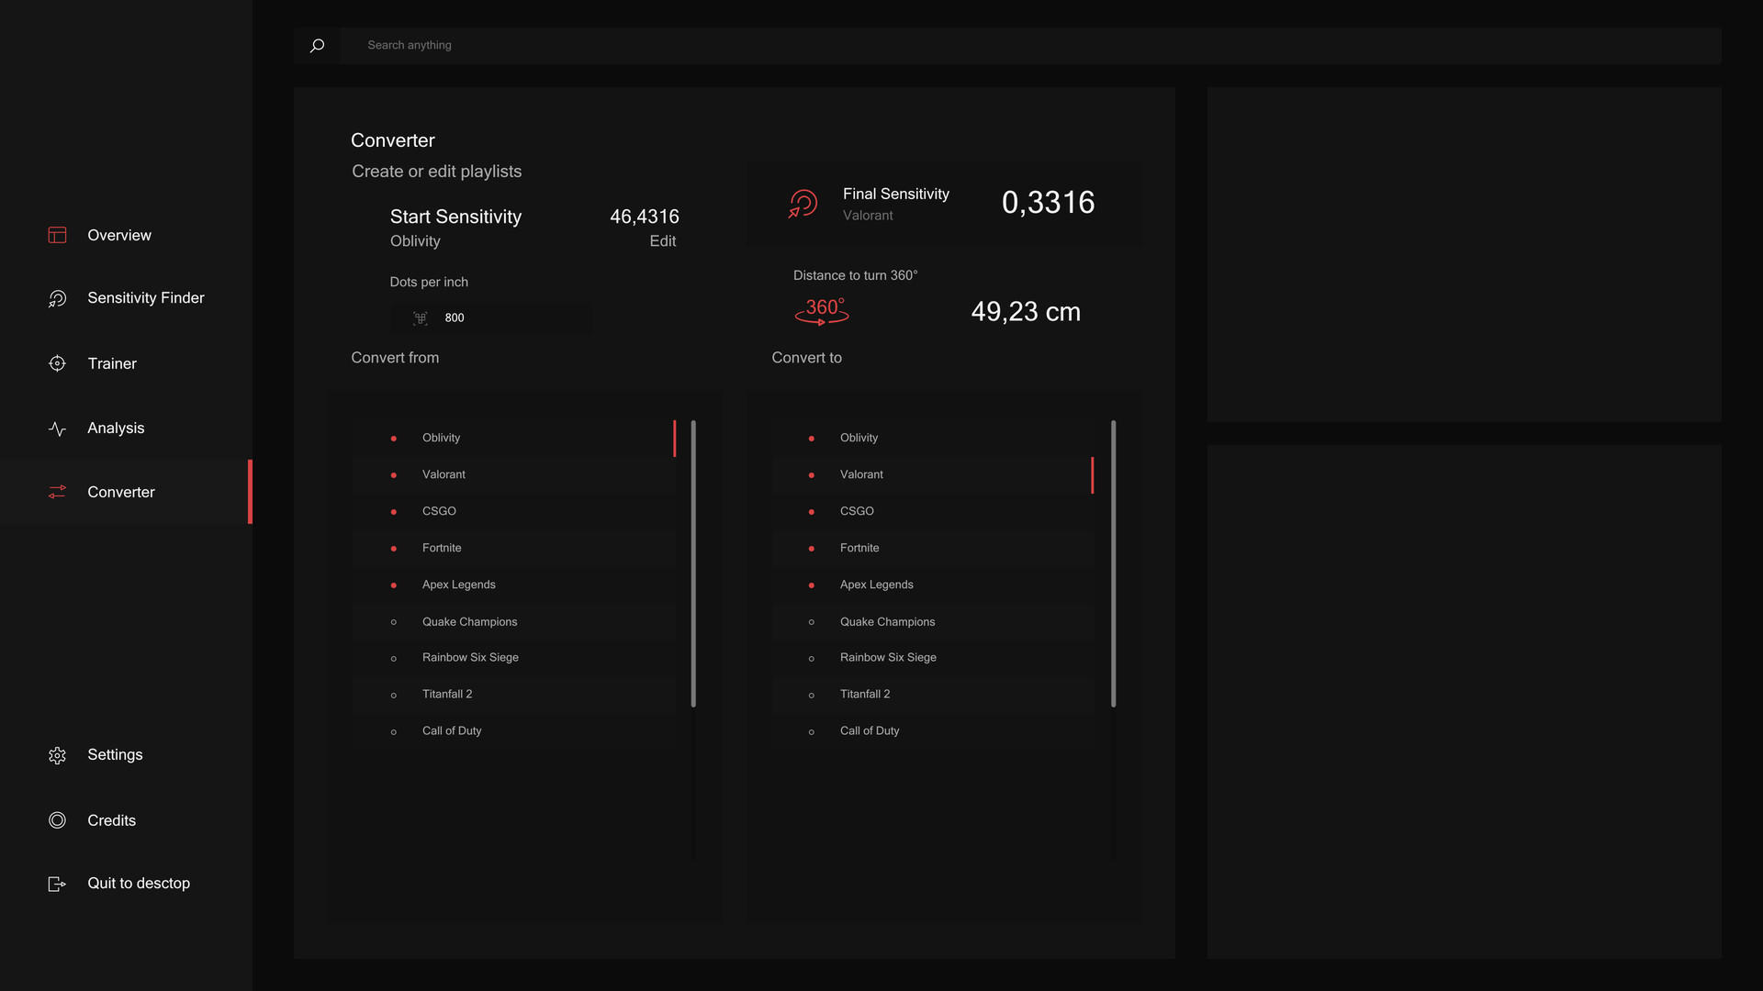
Task: Click the search magnifier icon
Action: (317, 45)
